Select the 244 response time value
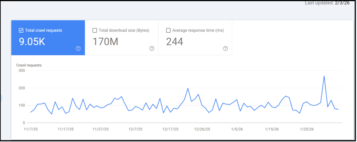This screenshot has width=357, height=142. tap(175, 42)
